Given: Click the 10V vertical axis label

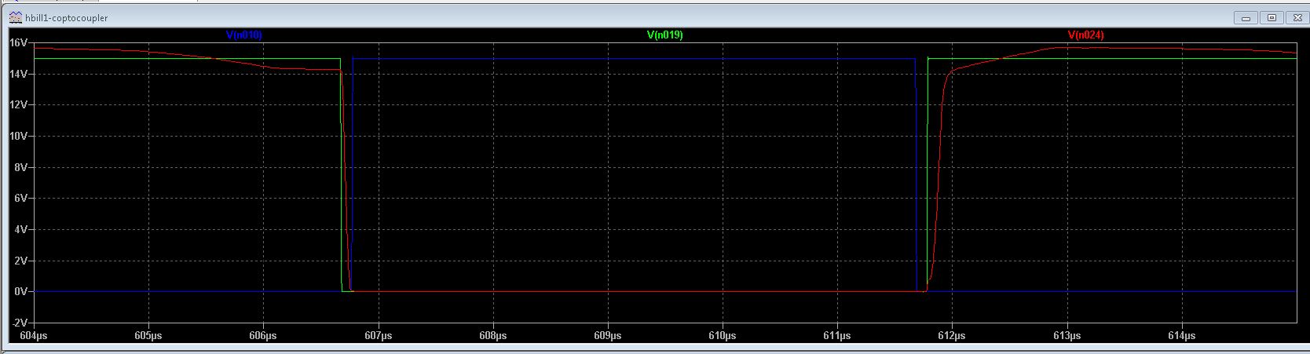Looking at the screenshot, I should (x=19, y=136).
